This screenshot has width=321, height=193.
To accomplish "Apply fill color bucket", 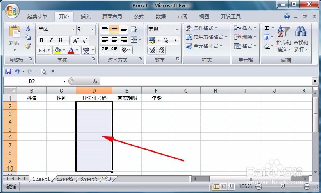I will pos(57,50).
